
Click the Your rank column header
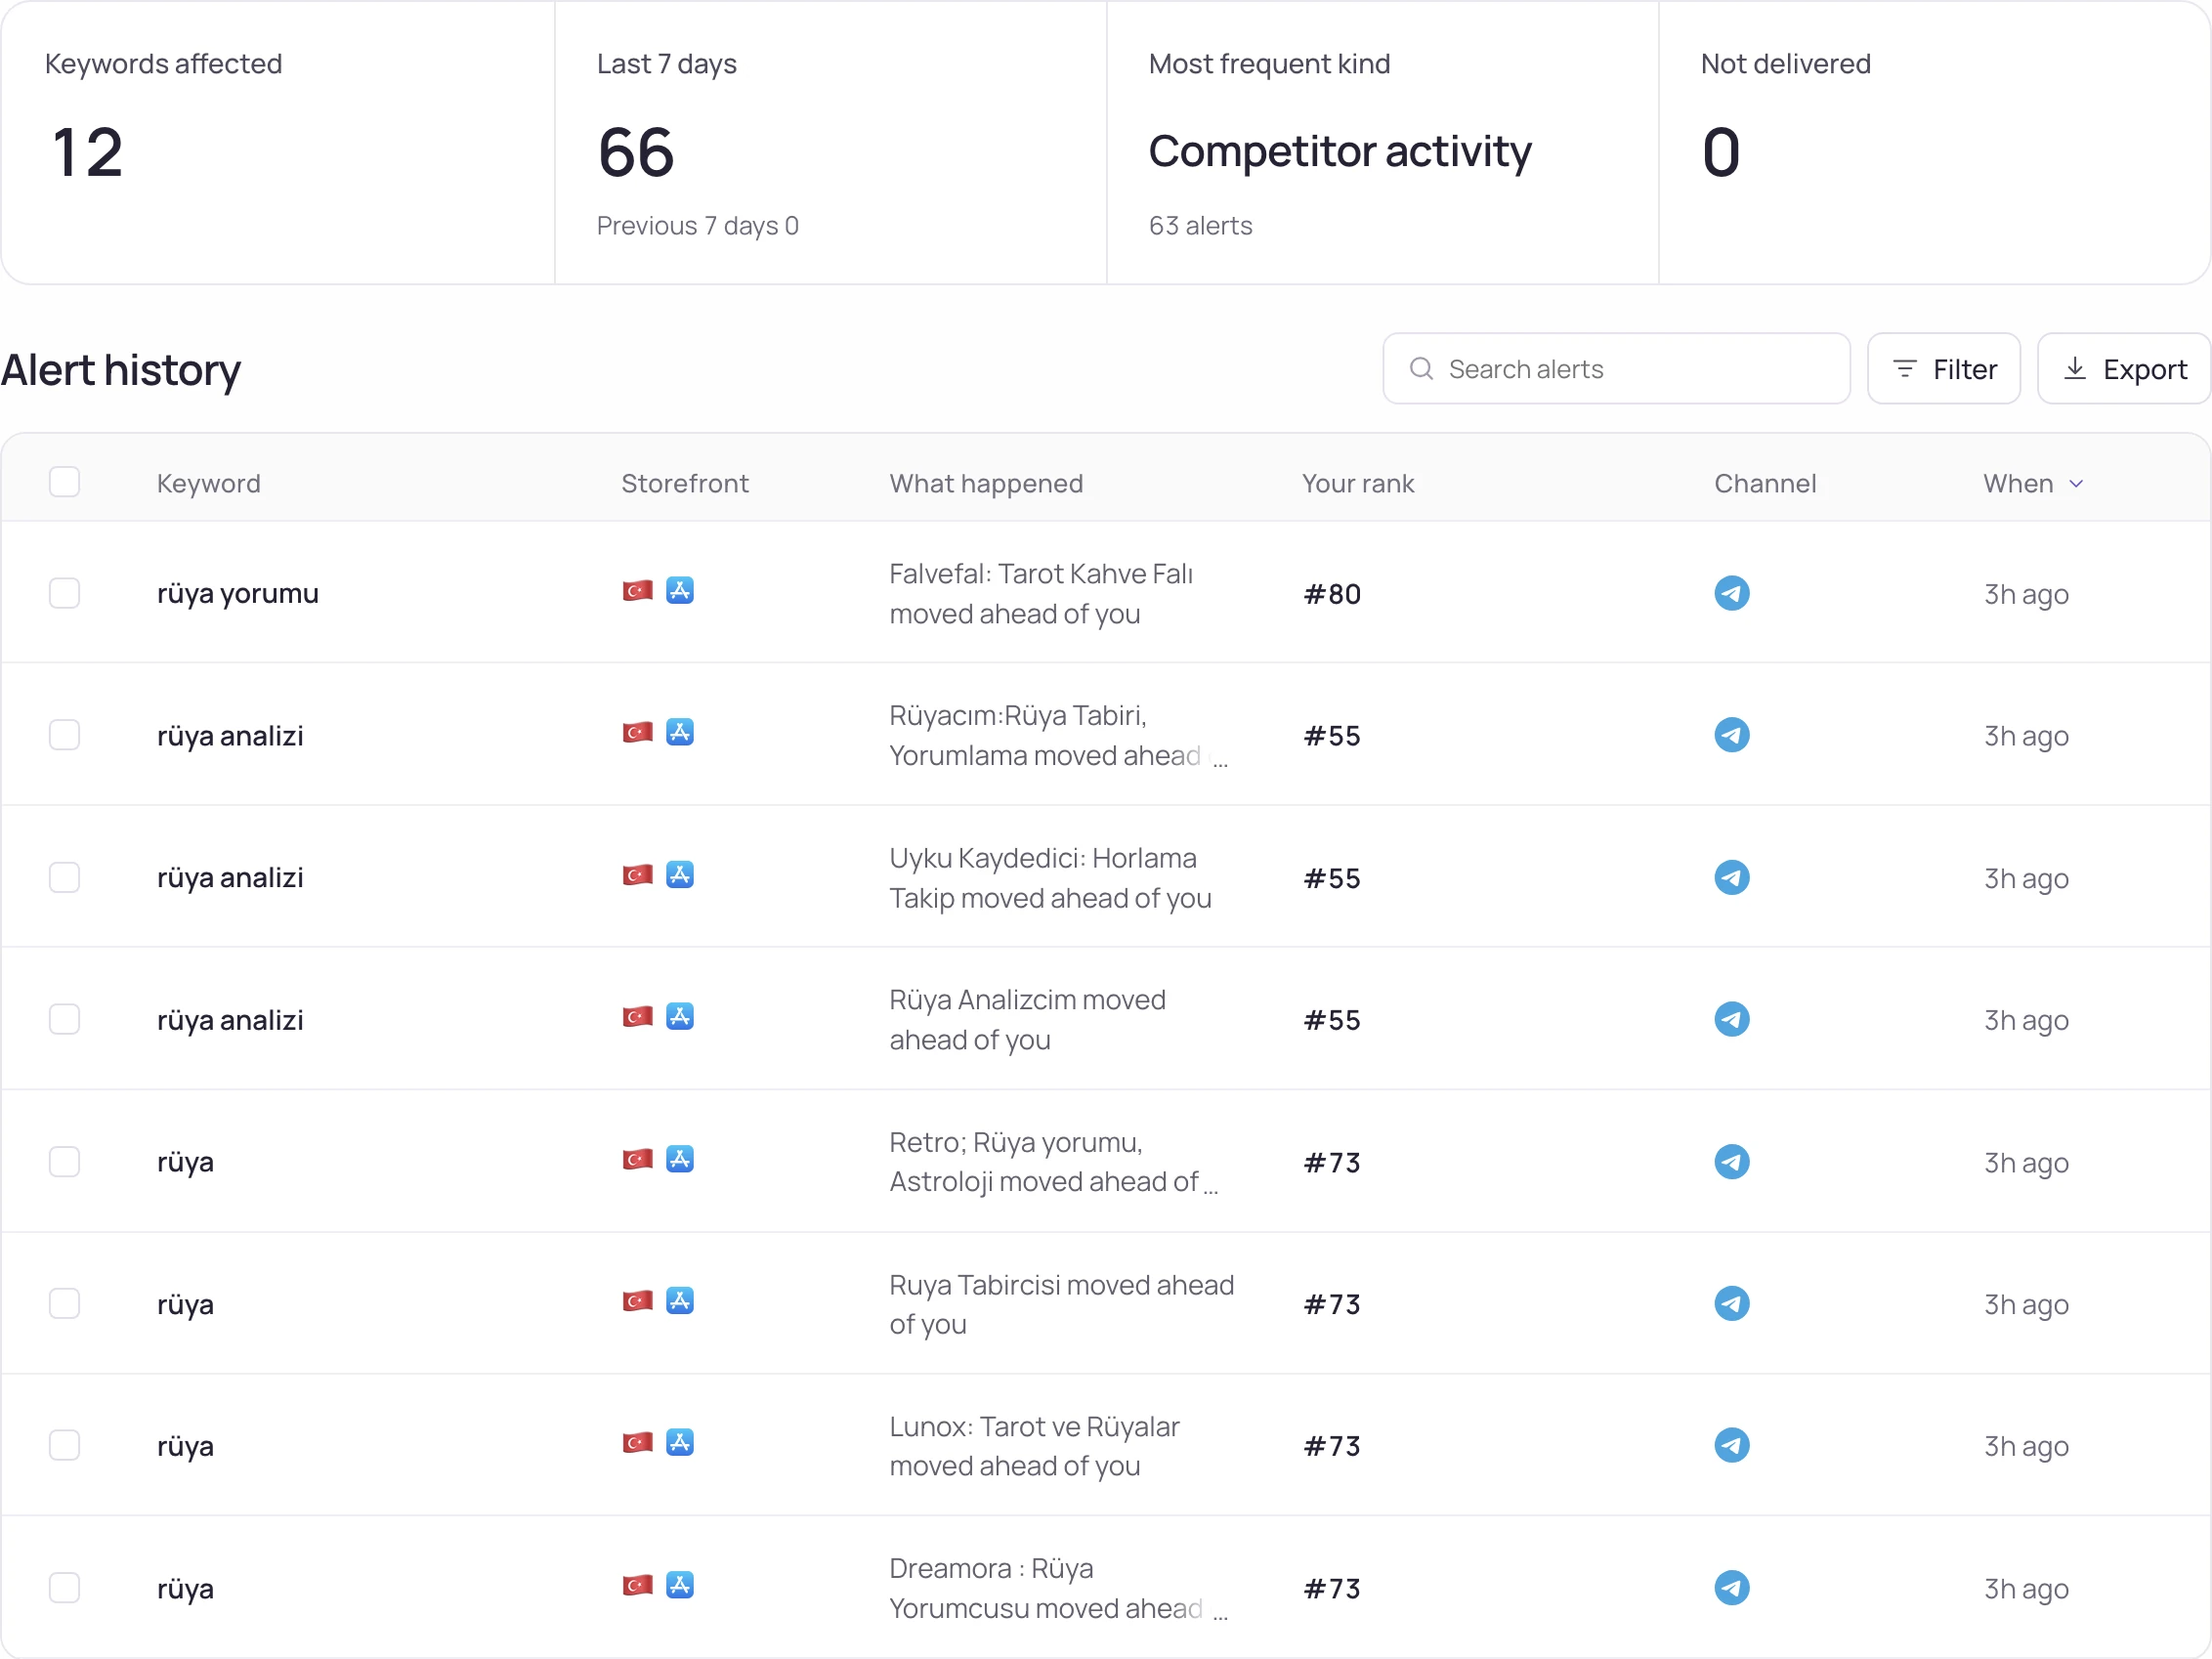pyautogui.click(x=1358, y=484)
